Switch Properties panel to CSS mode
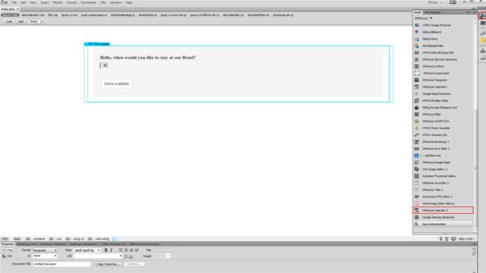Screen dimensions: 486x273 [x=8, y=256]
